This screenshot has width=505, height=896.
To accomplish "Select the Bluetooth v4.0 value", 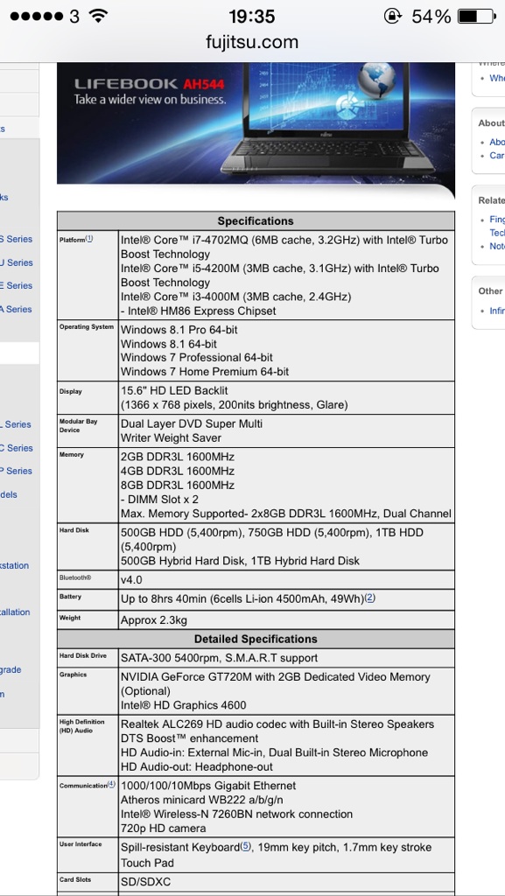I will (x=131, y=580).
